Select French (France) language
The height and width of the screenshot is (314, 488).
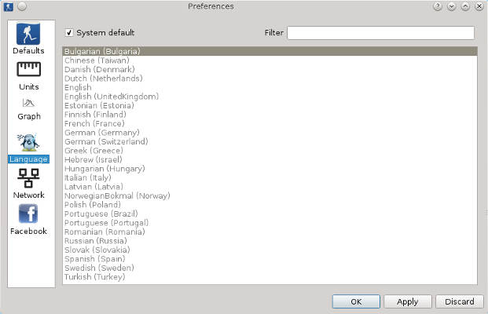[270, 123]
